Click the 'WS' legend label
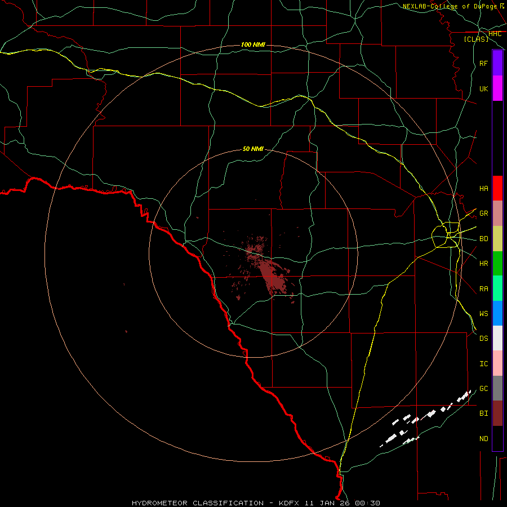The height and width of the screenshot is (507, 507). 484,313
